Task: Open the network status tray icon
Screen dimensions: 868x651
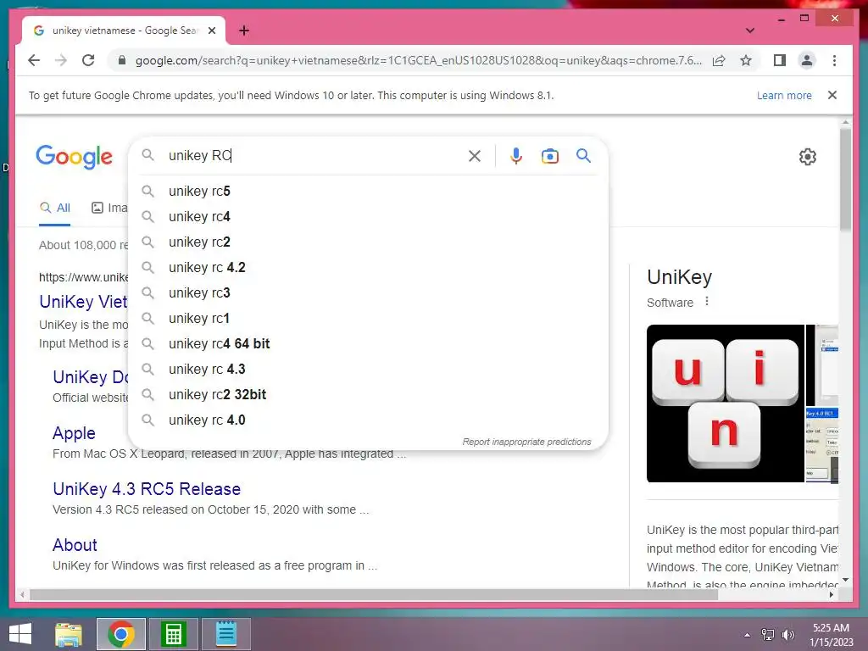Action: click(x=768, y=635)
